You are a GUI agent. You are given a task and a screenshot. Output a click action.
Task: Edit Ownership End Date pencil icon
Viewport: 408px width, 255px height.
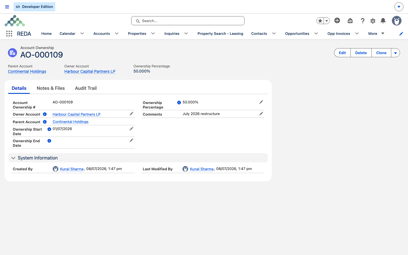point(131,140)
